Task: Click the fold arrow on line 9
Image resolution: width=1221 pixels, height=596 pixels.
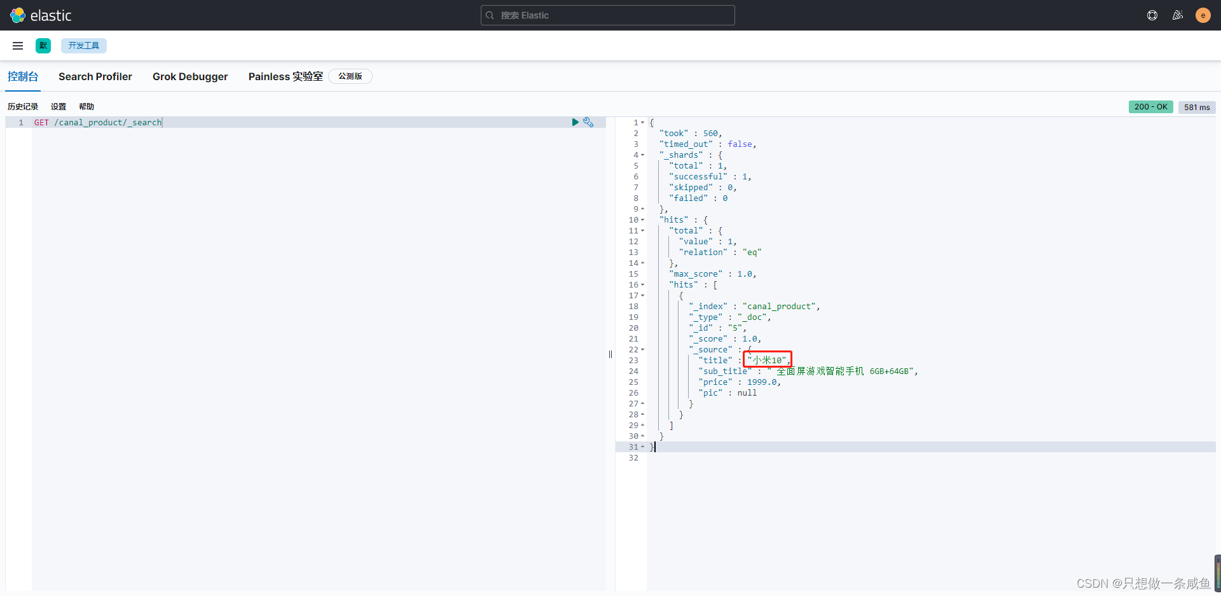Action: [643, 209]
